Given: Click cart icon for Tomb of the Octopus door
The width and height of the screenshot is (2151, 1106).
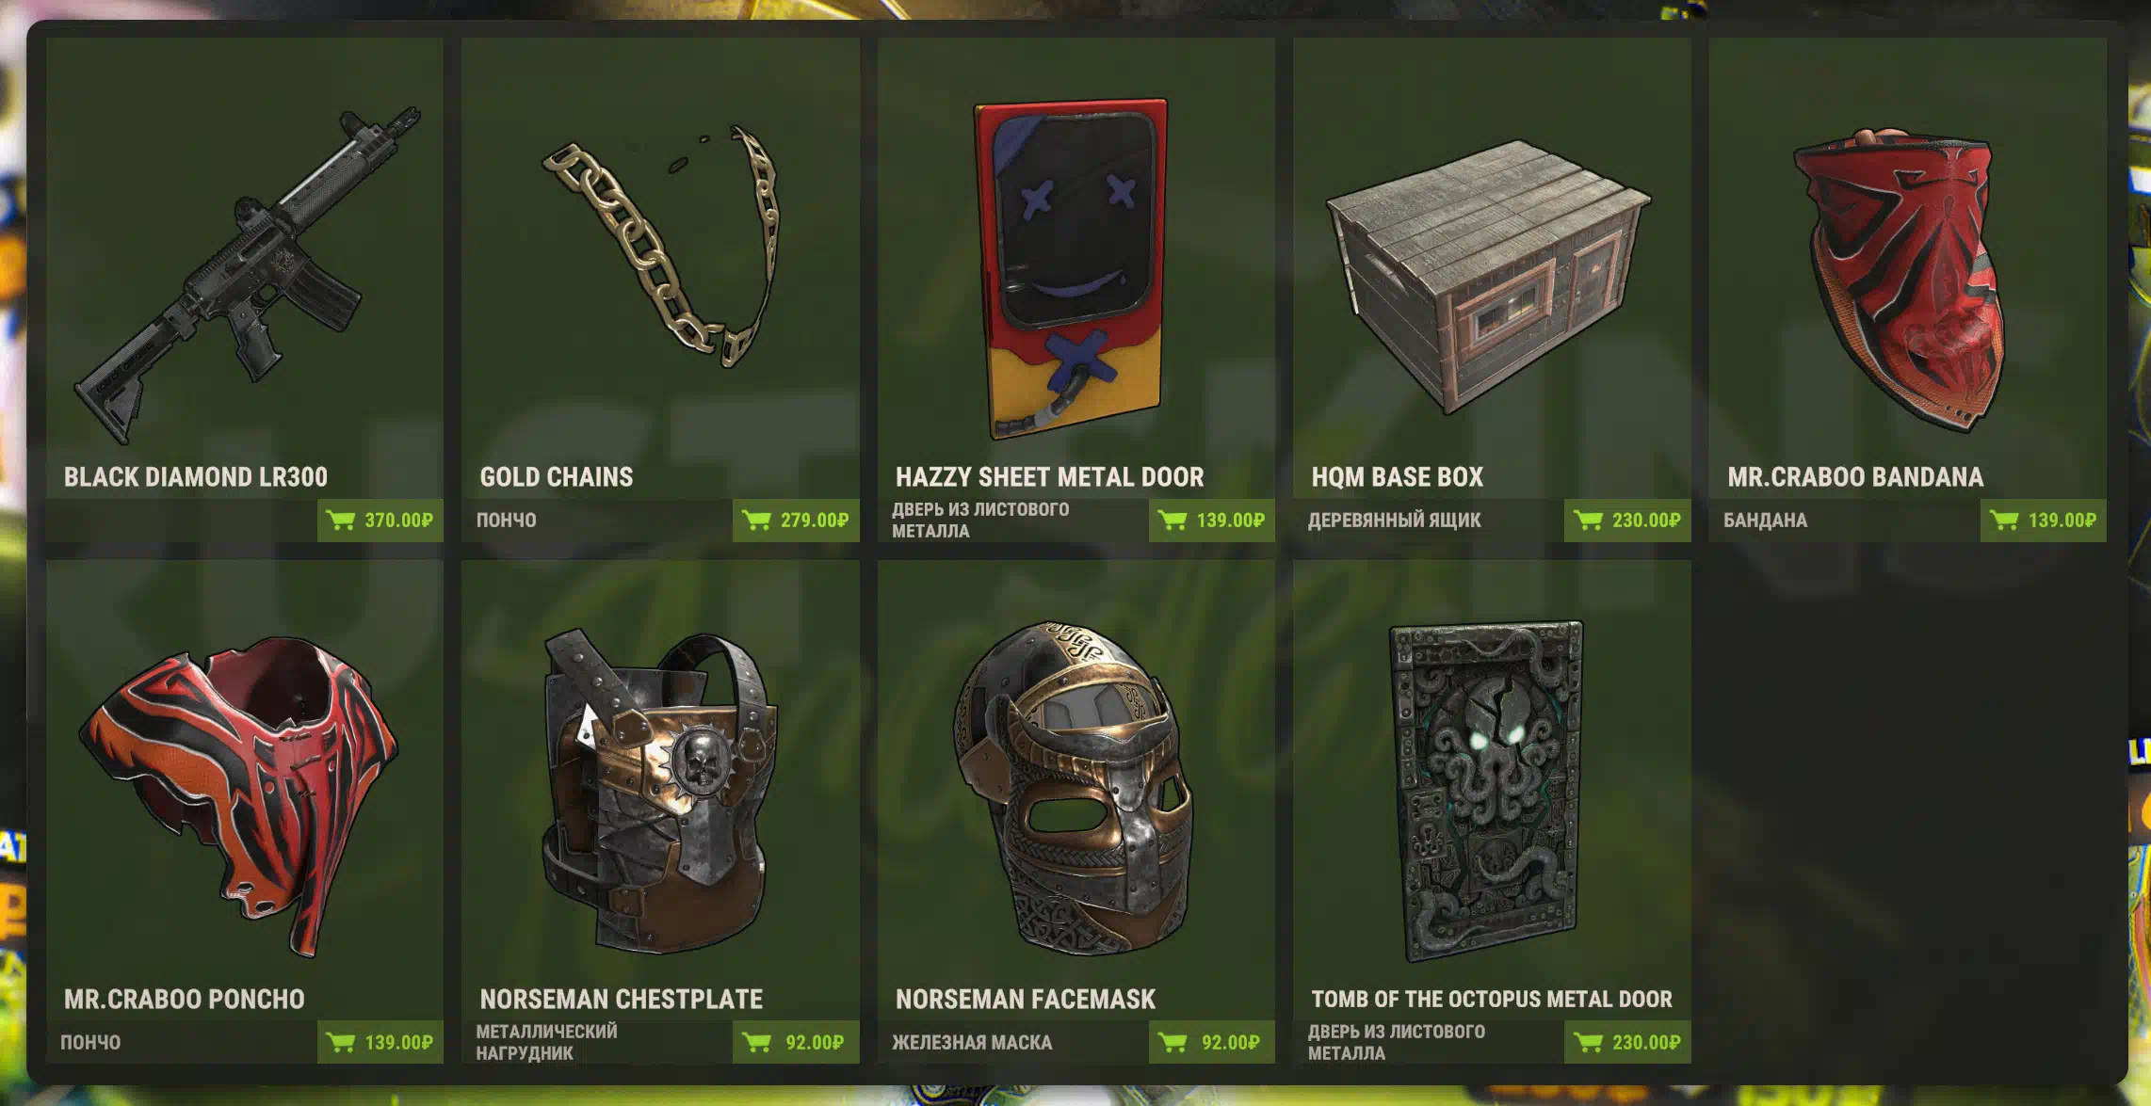Looking at the screenshot, I should [x=1588, y=1042].
